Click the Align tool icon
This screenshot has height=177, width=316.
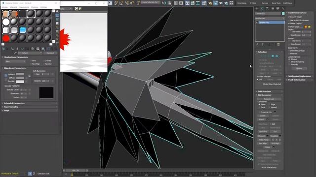pyautogui.click(x=170, y=3)
